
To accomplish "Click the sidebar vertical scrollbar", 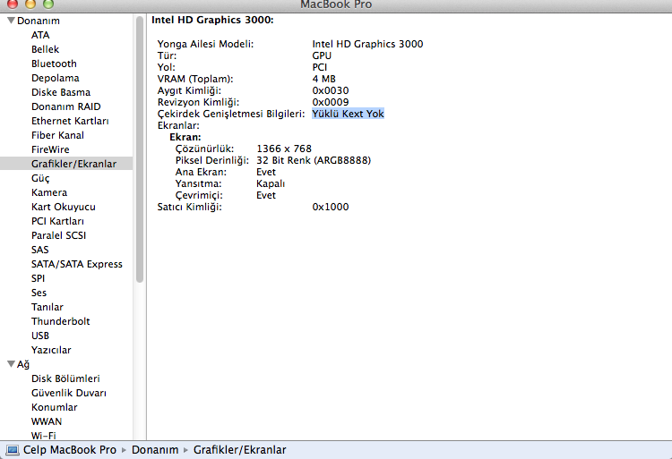I will pyautogui.click(x=139, y=149).
